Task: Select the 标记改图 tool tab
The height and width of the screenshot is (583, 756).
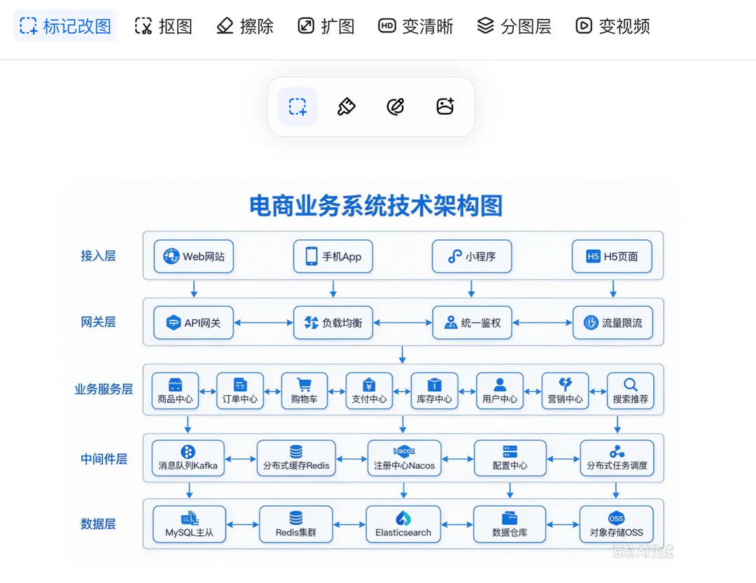Action: (65, 26)
